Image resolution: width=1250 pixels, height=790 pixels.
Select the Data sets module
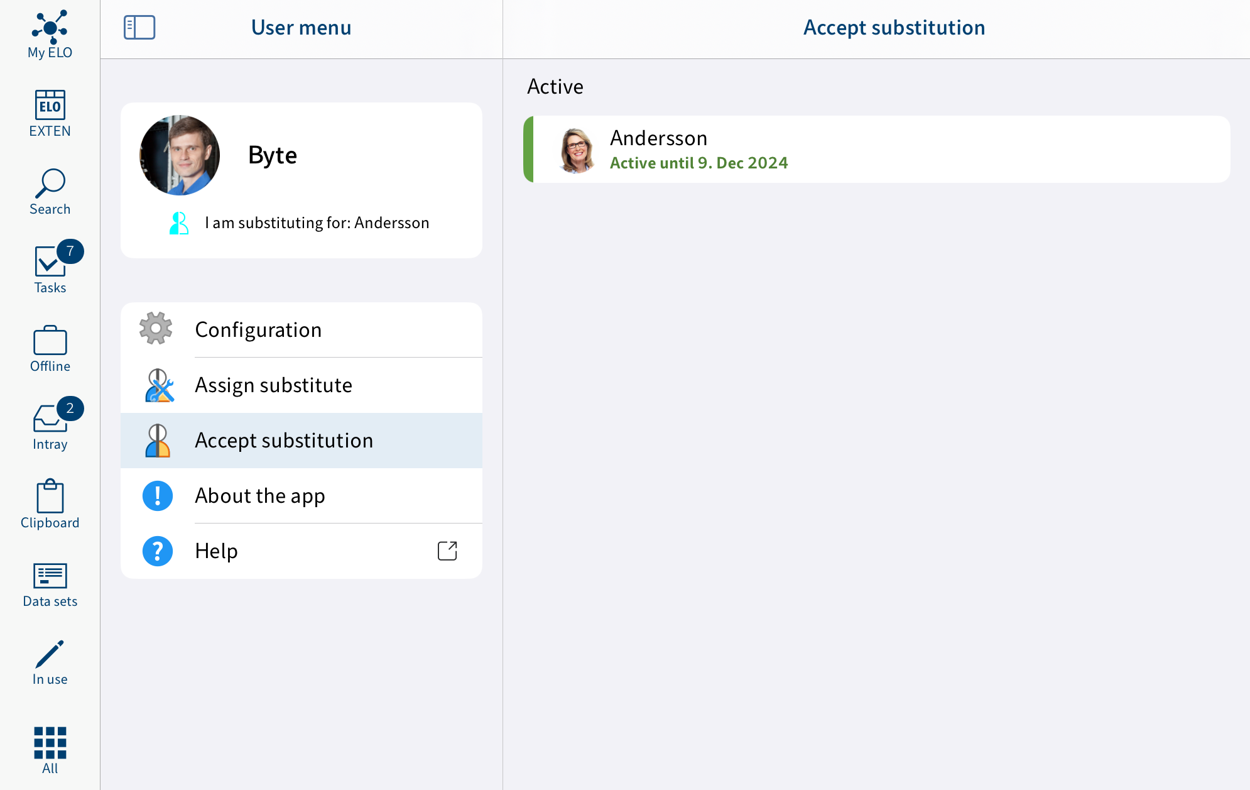click(49, 583)
